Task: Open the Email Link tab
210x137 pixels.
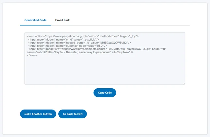Action: tap(63, 20)
